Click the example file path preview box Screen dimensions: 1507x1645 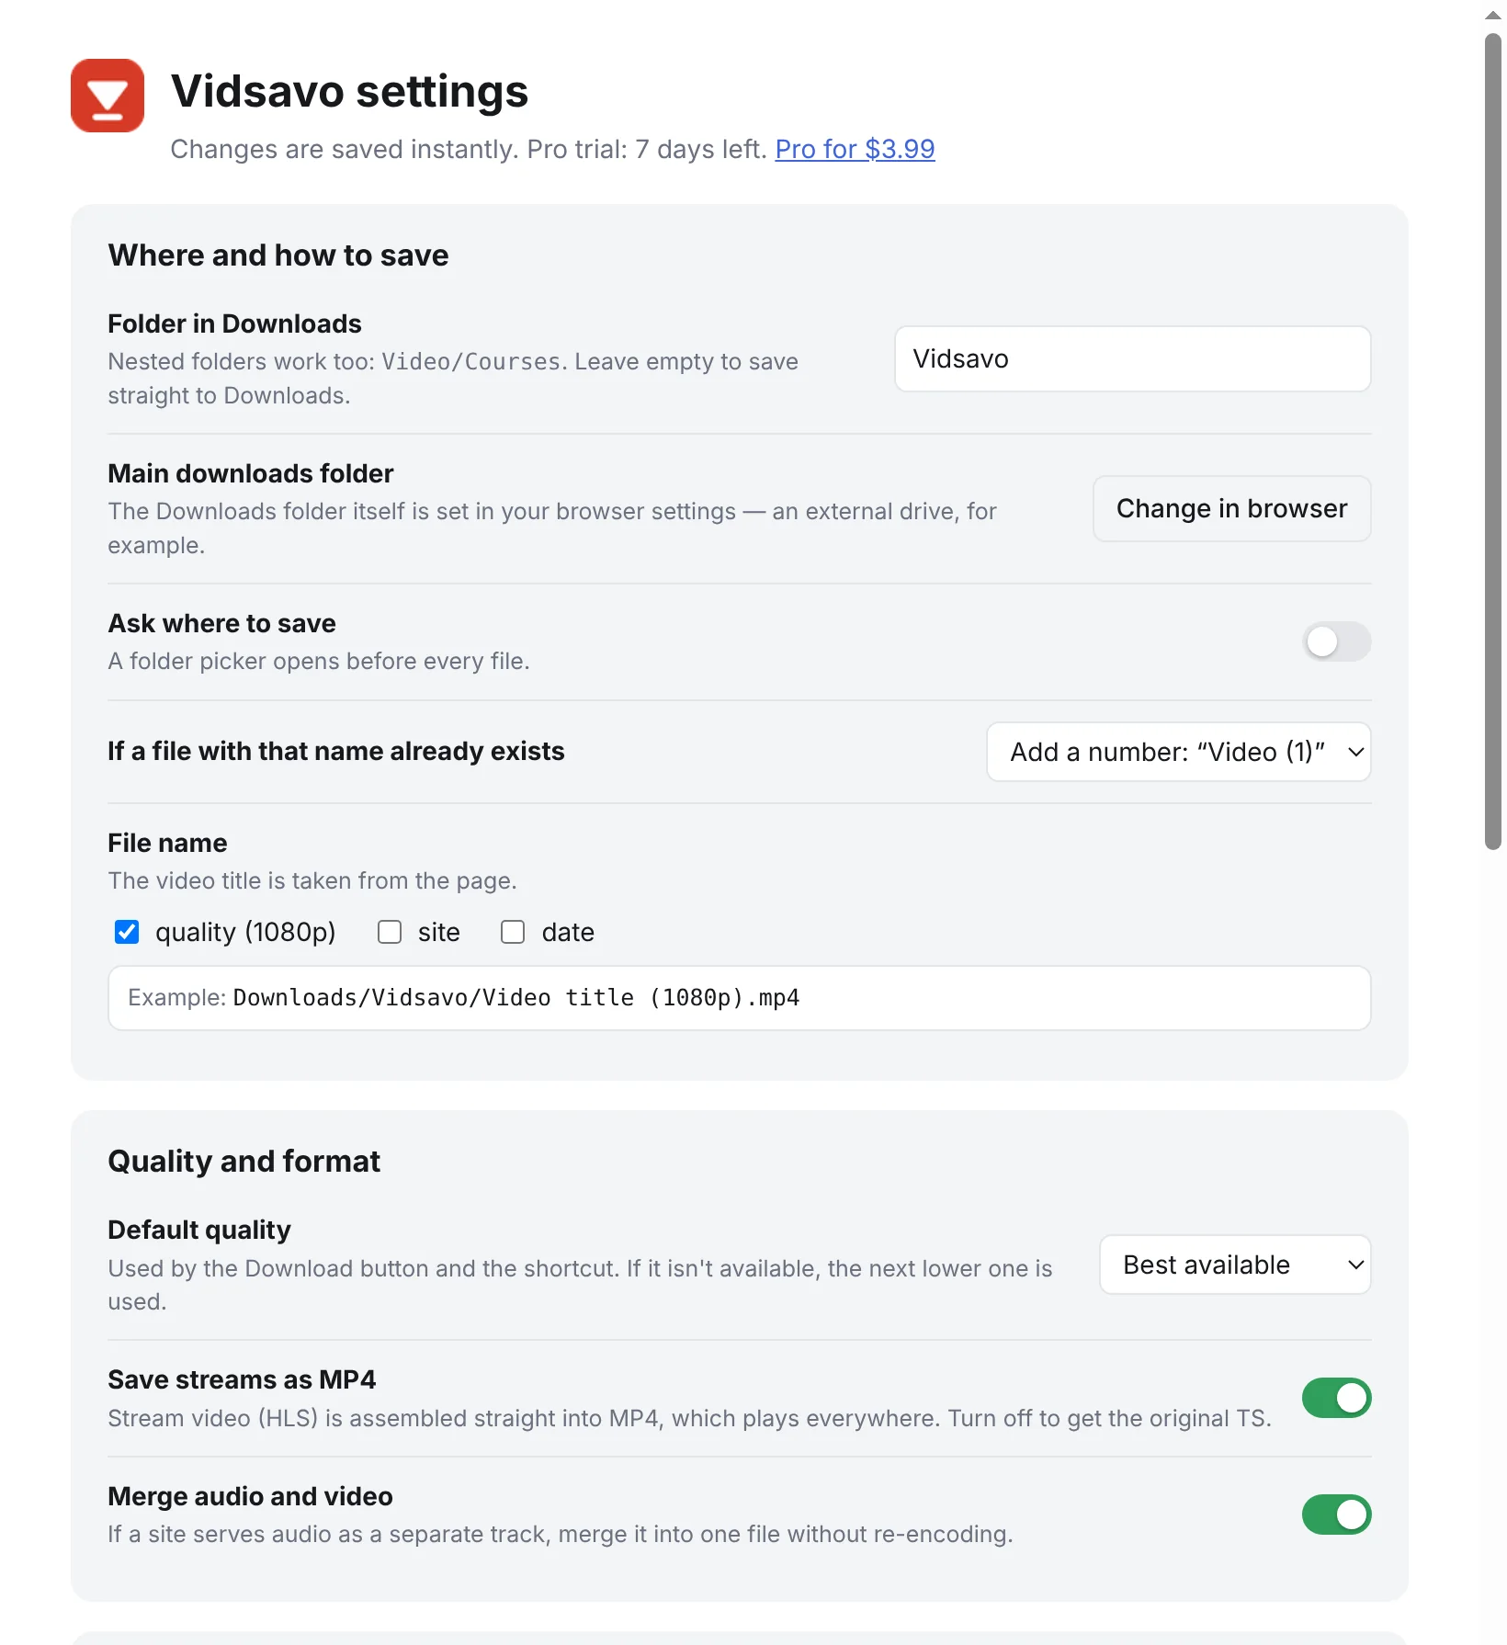[x=739, y=998]
